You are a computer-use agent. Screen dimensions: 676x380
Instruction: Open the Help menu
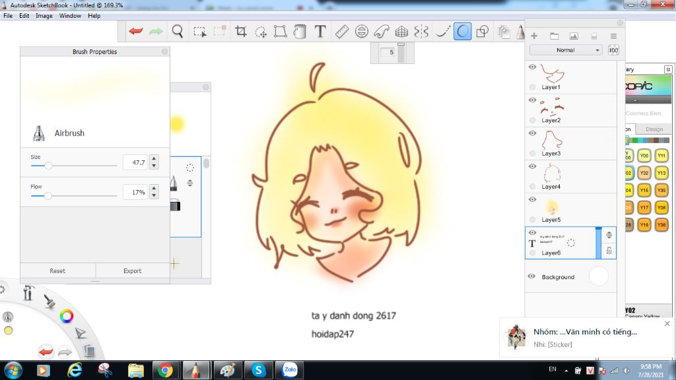[x=94, y=16]
